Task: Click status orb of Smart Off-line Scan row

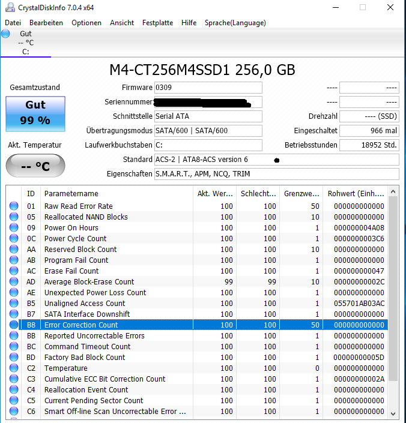Action: tap(14, 411)
